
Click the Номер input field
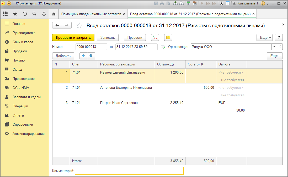pos(91,47)
